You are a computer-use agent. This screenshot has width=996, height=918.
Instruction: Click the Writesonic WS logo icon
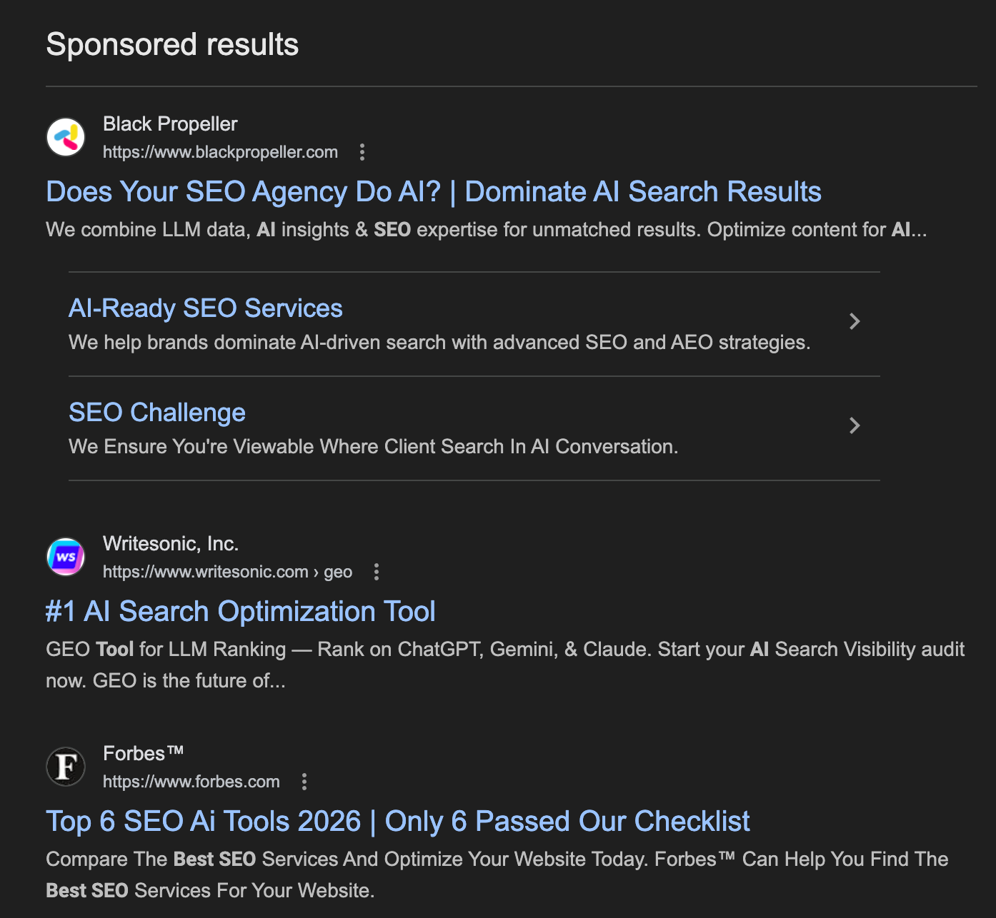coord(66,556)
